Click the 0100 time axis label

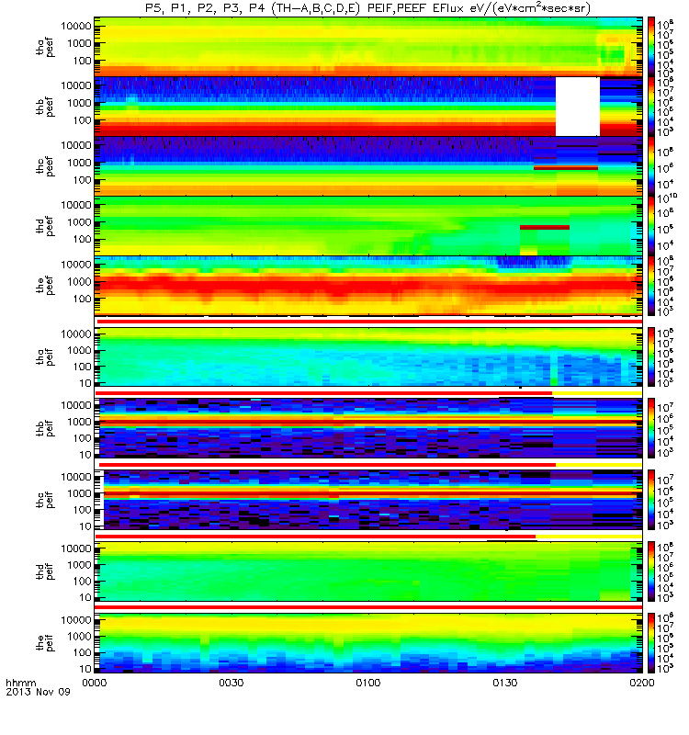(x=368, y=683)
